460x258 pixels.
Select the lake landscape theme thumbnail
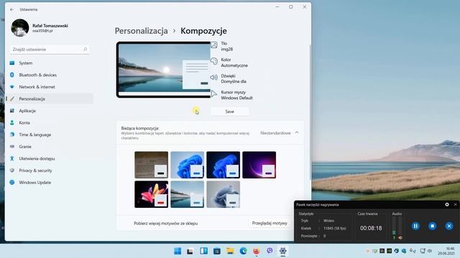[187, 194]
